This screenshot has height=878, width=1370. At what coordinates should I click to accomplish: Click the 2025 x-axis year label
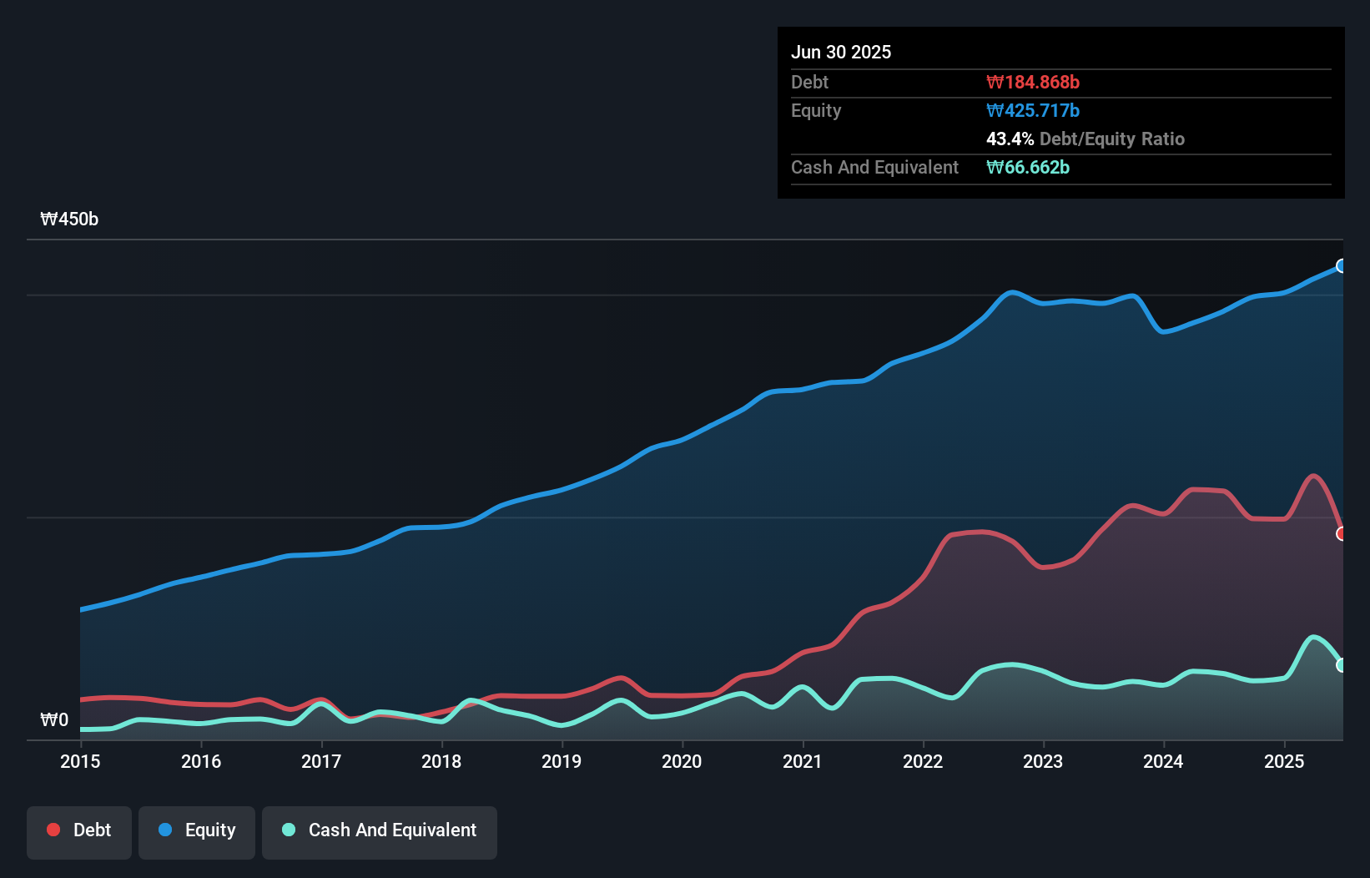tap(1284, 761)
